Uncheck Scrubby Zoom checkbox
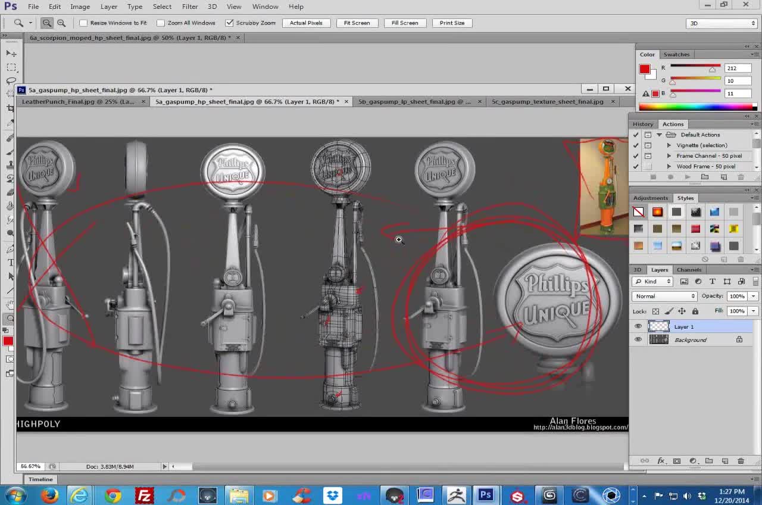The height and width of the screenshot is (505, 762). coord(229,23)
